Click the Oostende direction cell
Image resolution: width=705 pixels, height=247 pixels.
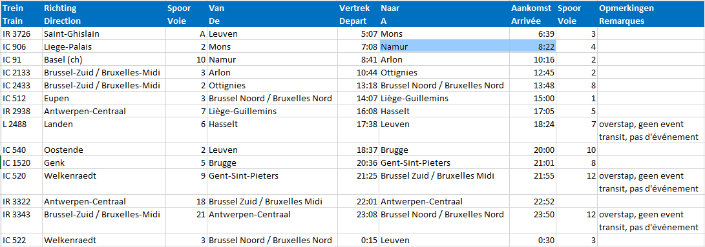104,150
